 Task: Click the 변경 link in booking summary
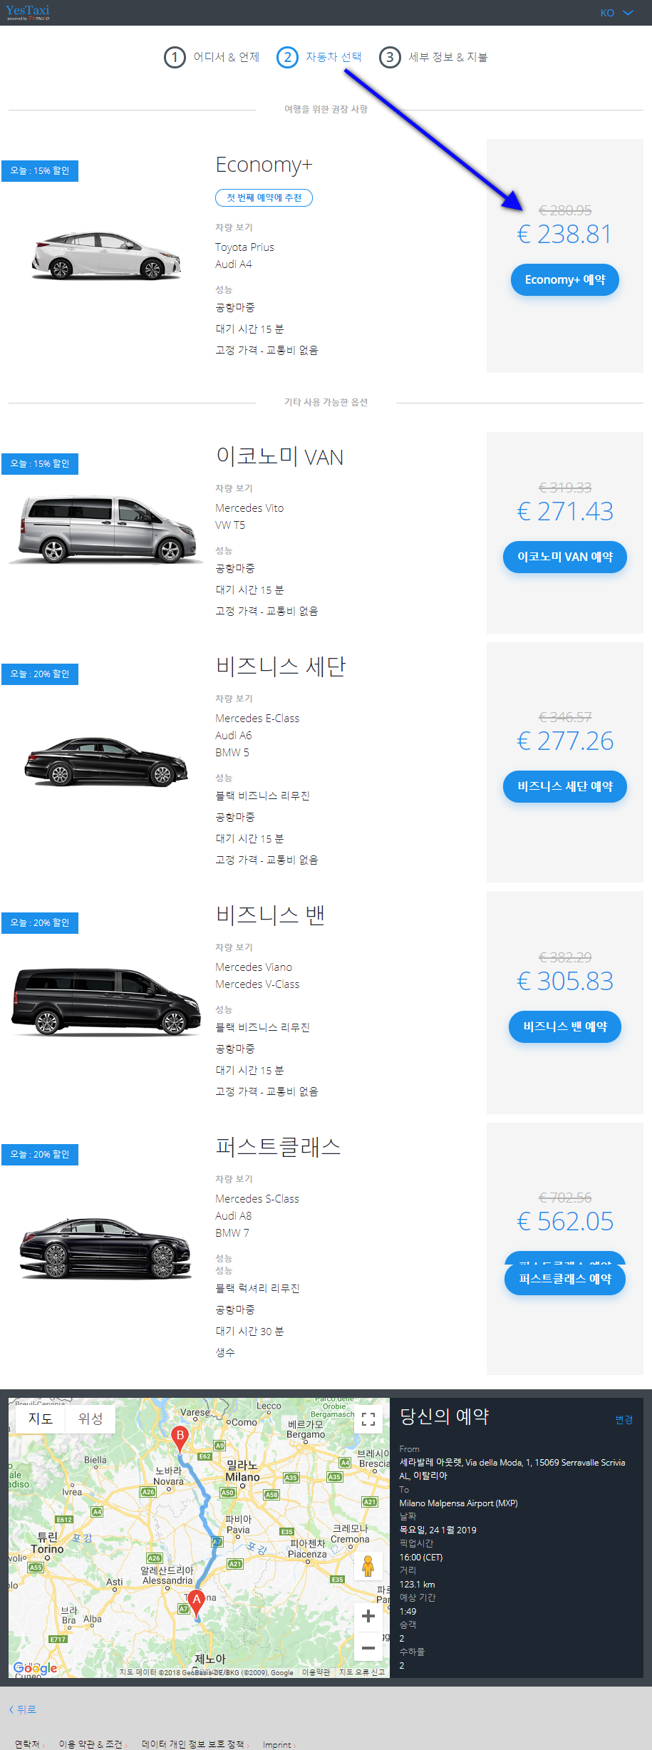[x=624, y=1419]
